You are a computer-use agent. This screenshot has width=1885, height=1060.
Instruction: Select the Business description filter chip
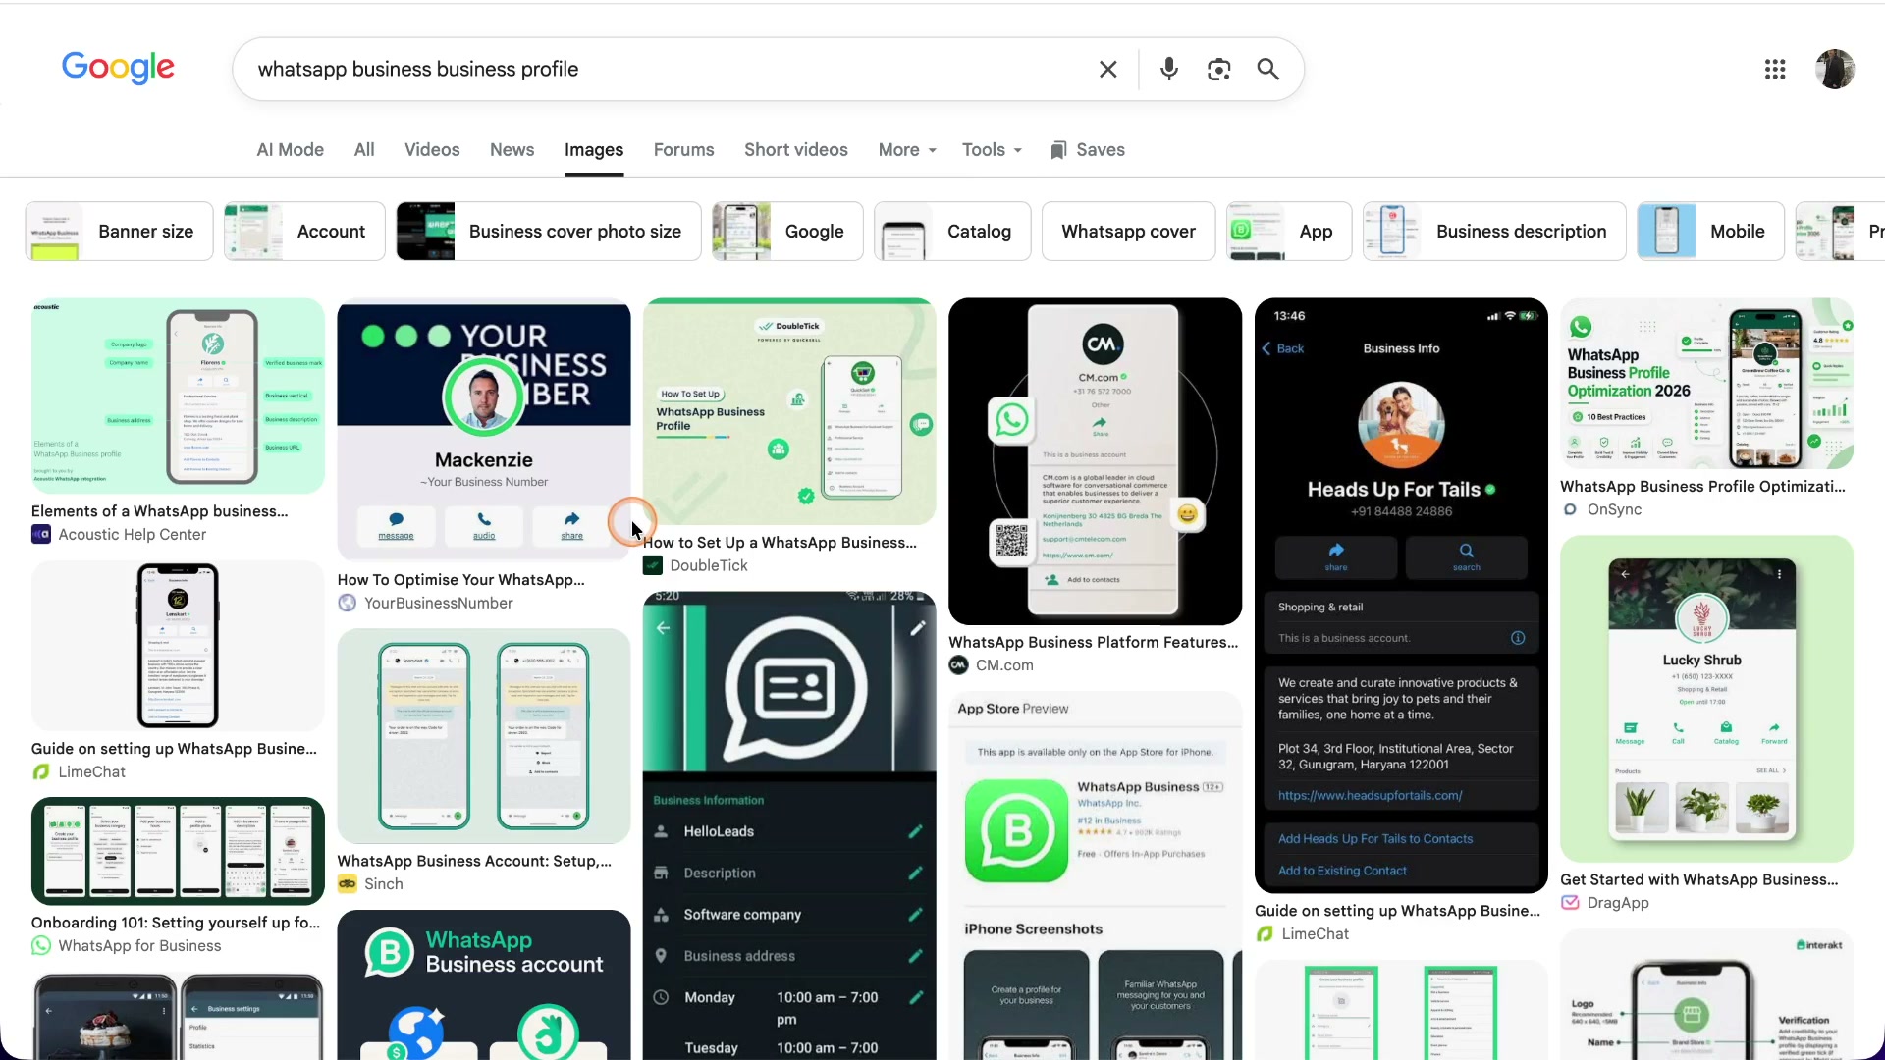coord(1494,232)
